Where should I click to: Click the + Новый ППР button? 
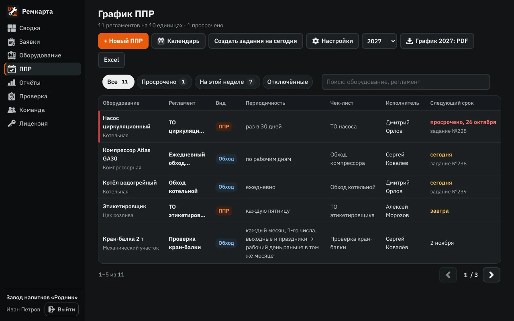point(123,41)
